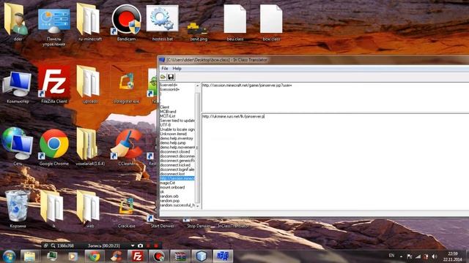Select the Bandicam desktop shortcut
Viewport: 469px width, 263px height.
click(126, 23)
